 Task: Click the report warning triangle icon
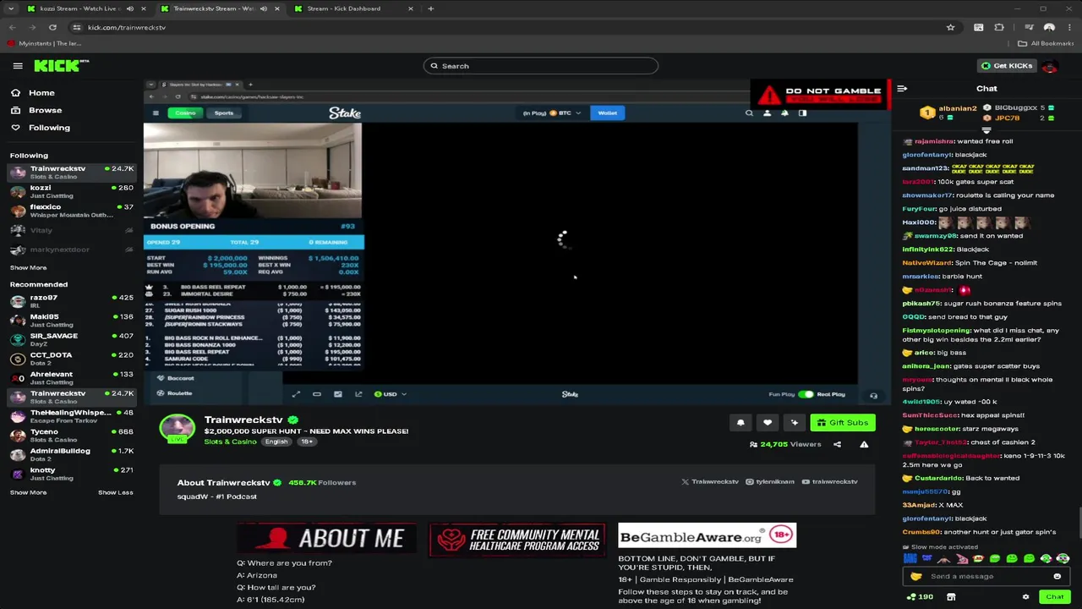pyautogui.click(x=864, y=444)
